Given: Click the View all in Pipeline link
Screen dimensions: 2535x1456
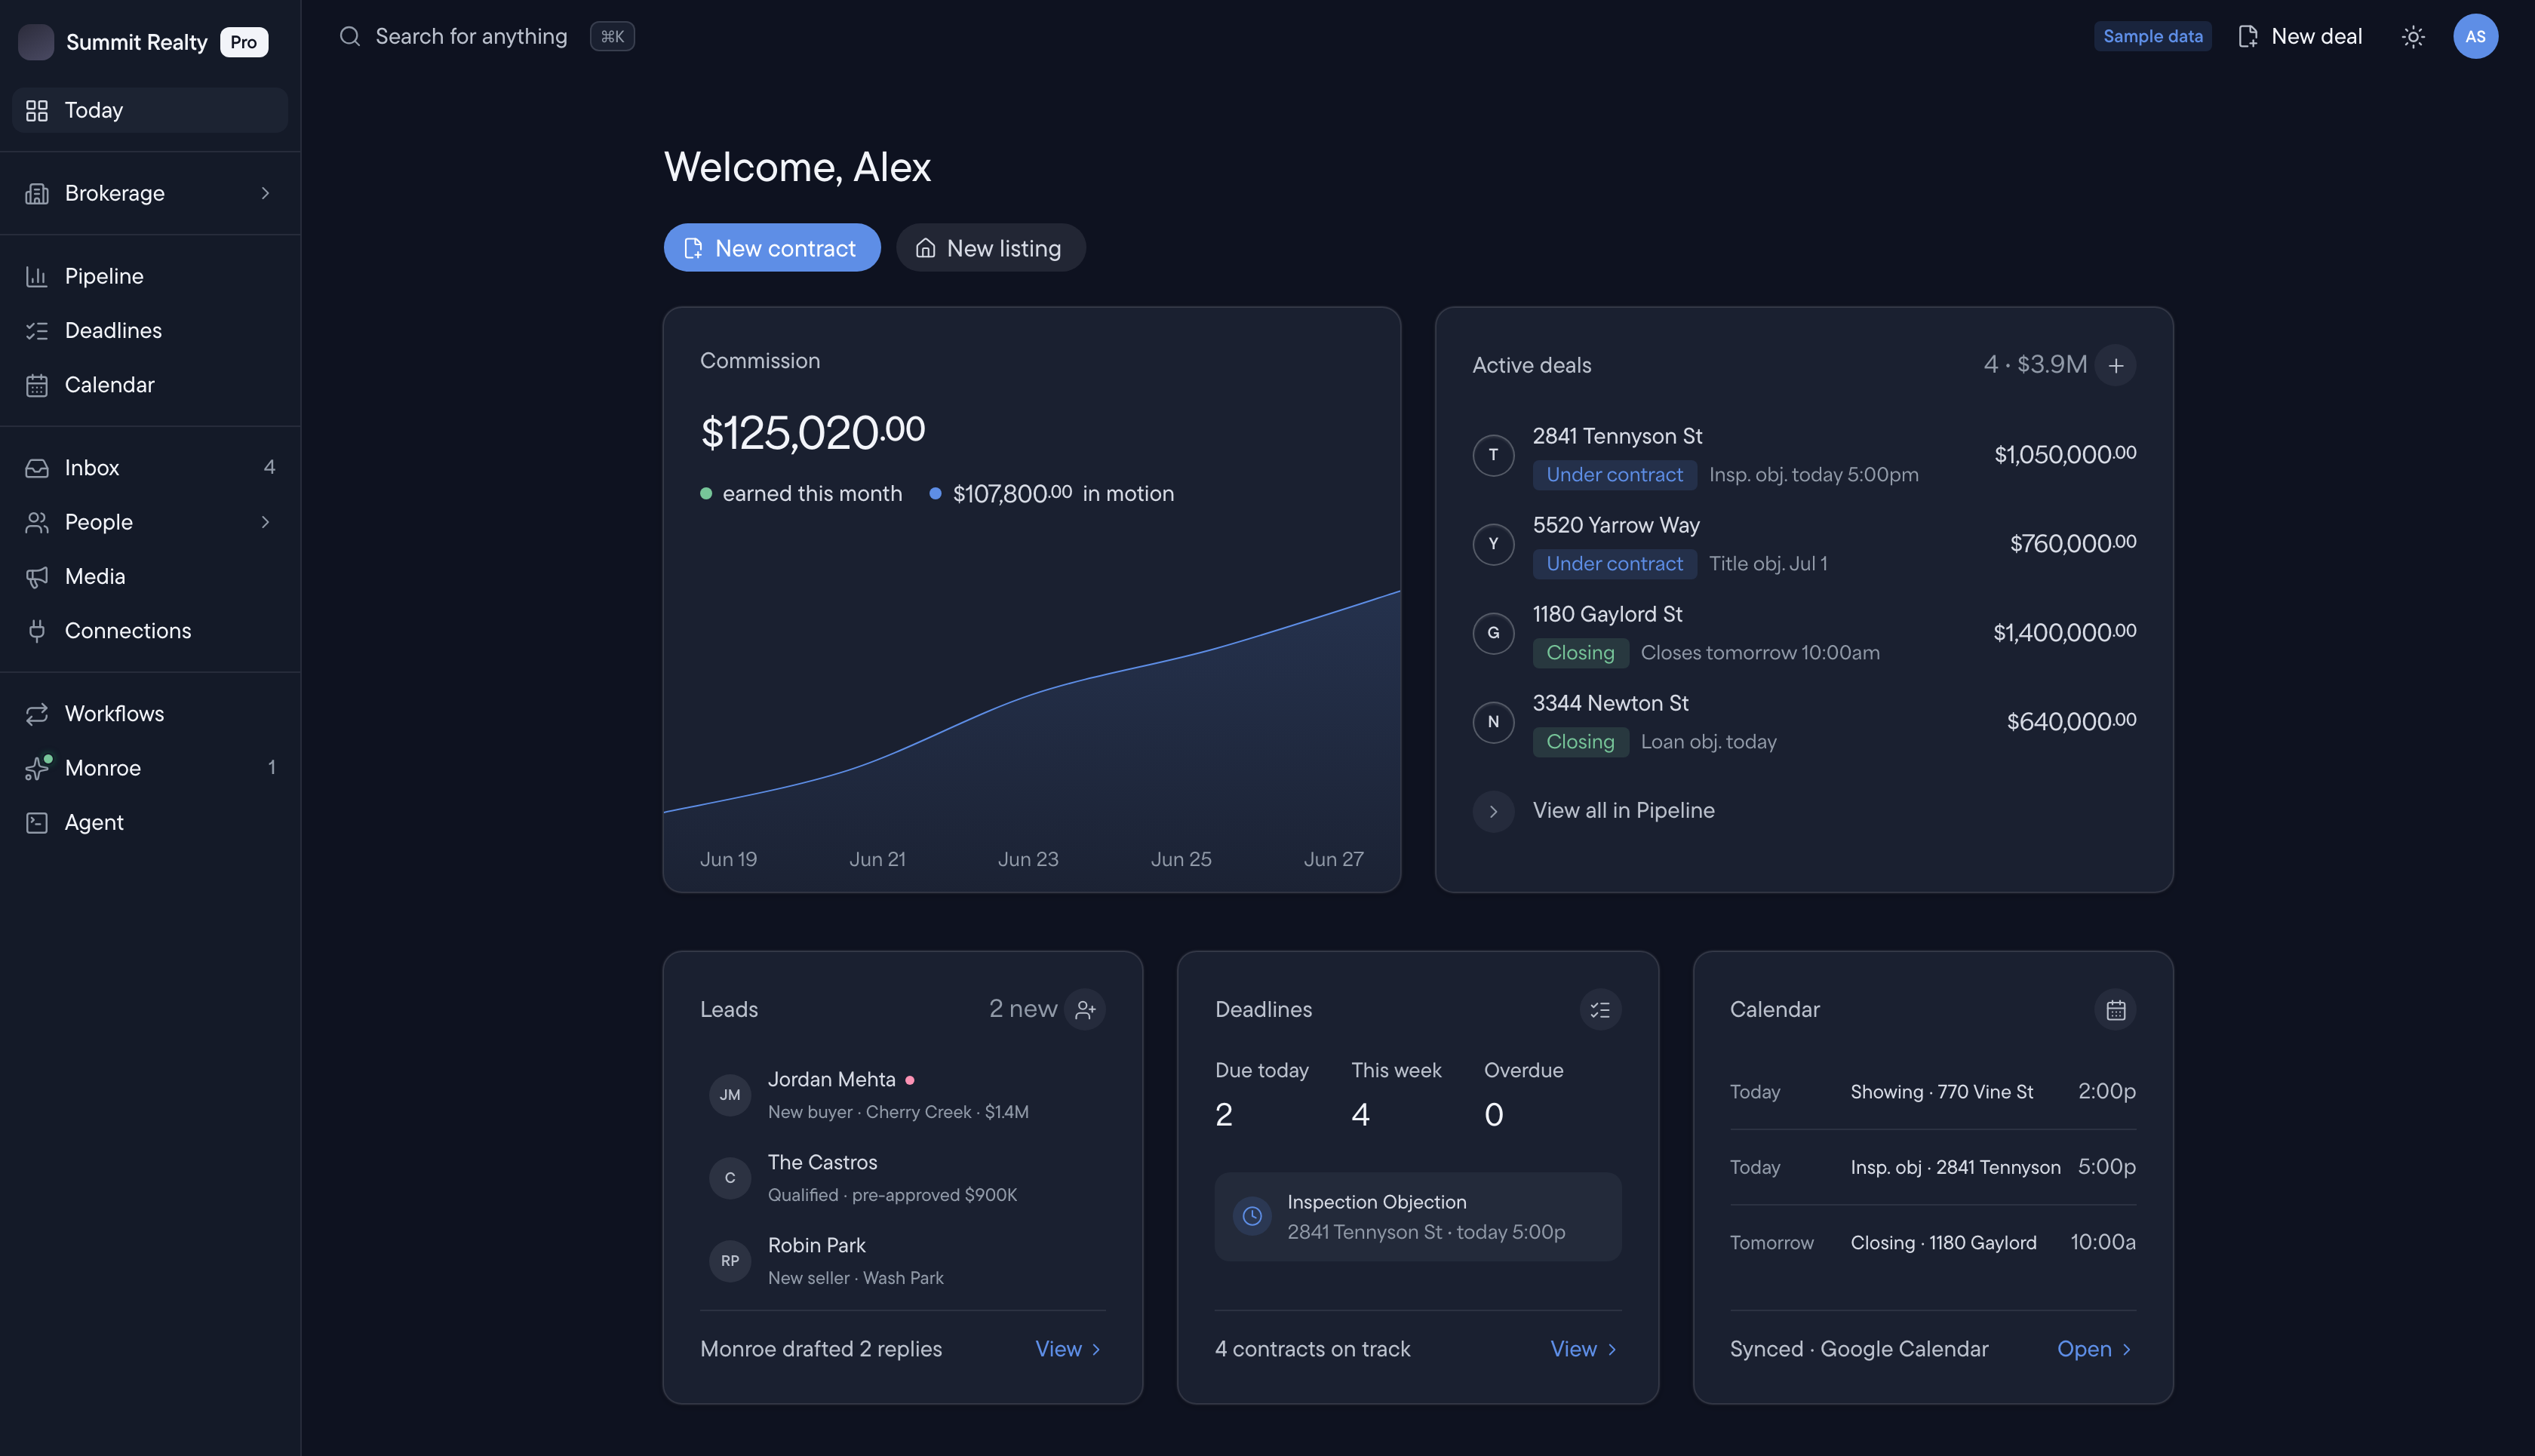Looking at the screenshot, I should (1623, 810).
